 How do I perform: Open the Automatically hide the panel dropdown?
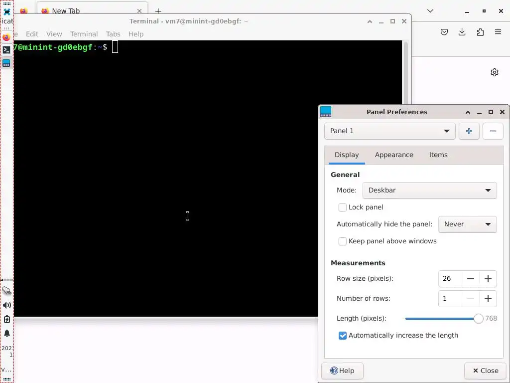(467, 224)
